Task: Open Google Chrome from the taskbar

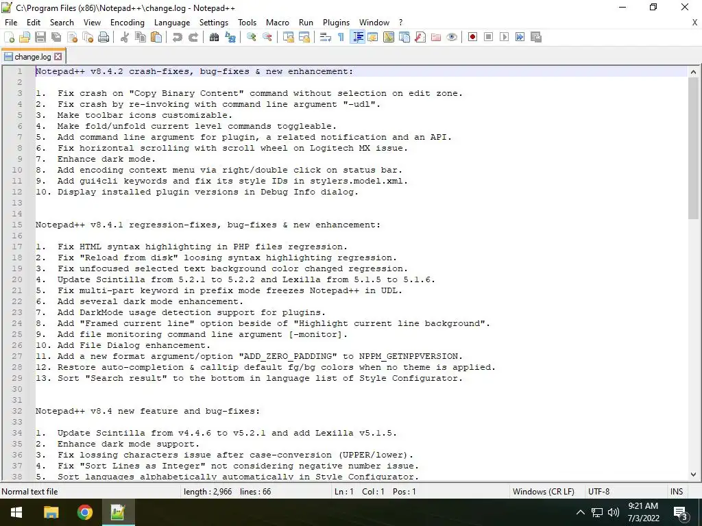Action: 84,512
